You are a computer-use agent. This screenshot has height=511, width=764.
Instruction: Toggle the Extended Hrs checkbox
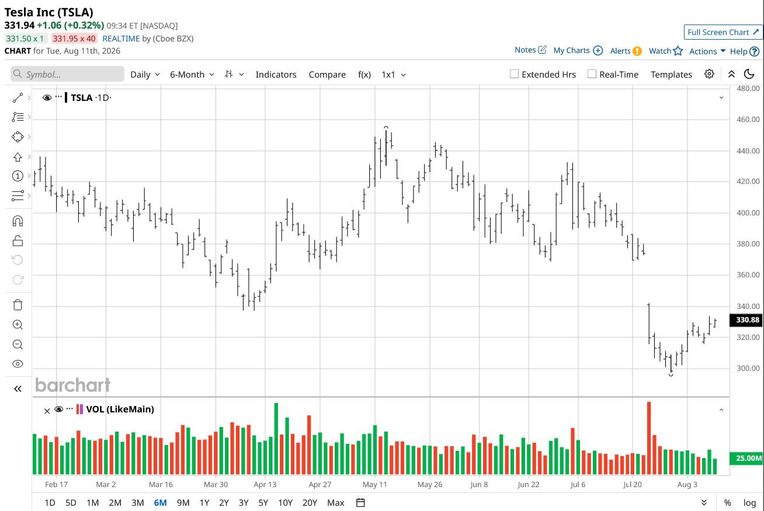pos(514,74)
